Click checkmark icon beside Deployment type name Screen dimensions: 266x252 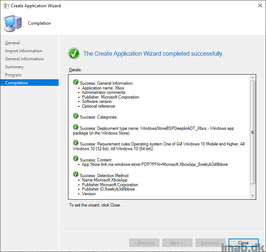pos(76,127)
